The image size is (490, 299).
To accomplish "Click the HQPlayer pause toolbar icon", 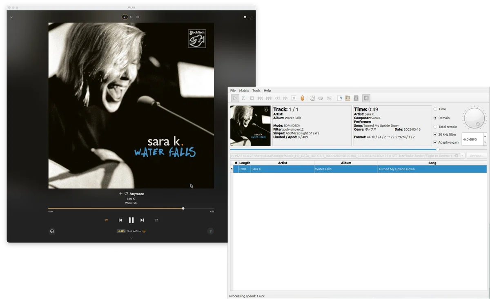I will 244,98.
